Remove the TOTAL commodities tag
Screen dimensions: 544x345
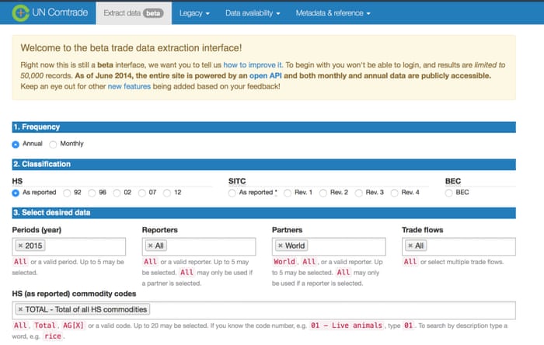pyautogui.click(x=20, y=309)
